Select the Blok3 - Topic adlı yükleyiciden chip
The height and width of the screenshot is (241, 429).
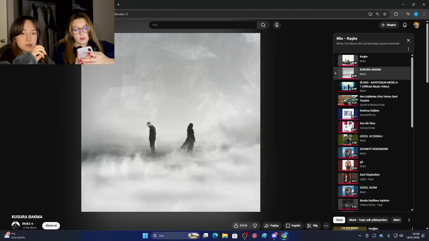[368, 220]
